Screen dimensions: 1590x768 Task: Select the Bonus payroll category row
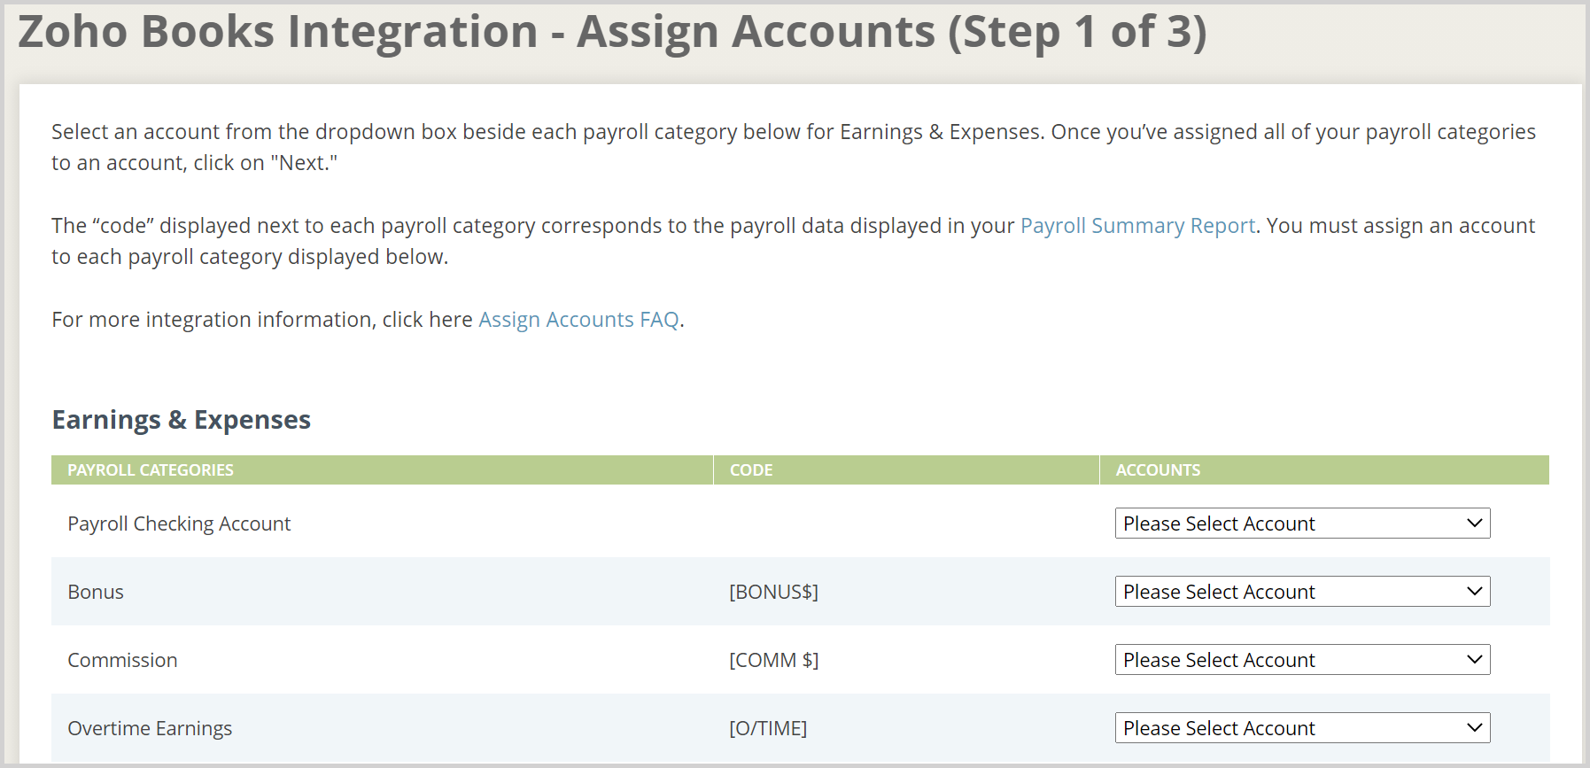click(95, 591)
